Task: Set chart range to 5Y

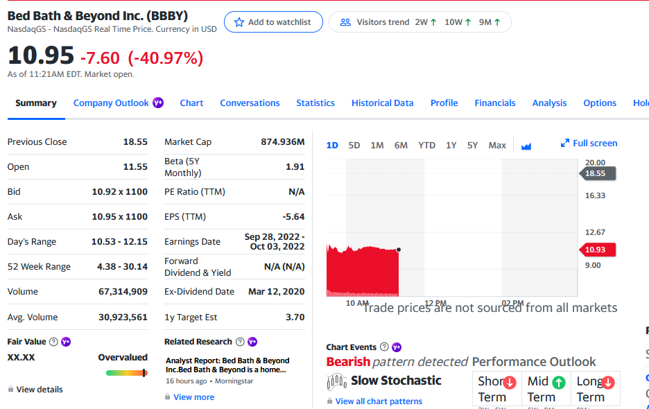Action: 472,146
